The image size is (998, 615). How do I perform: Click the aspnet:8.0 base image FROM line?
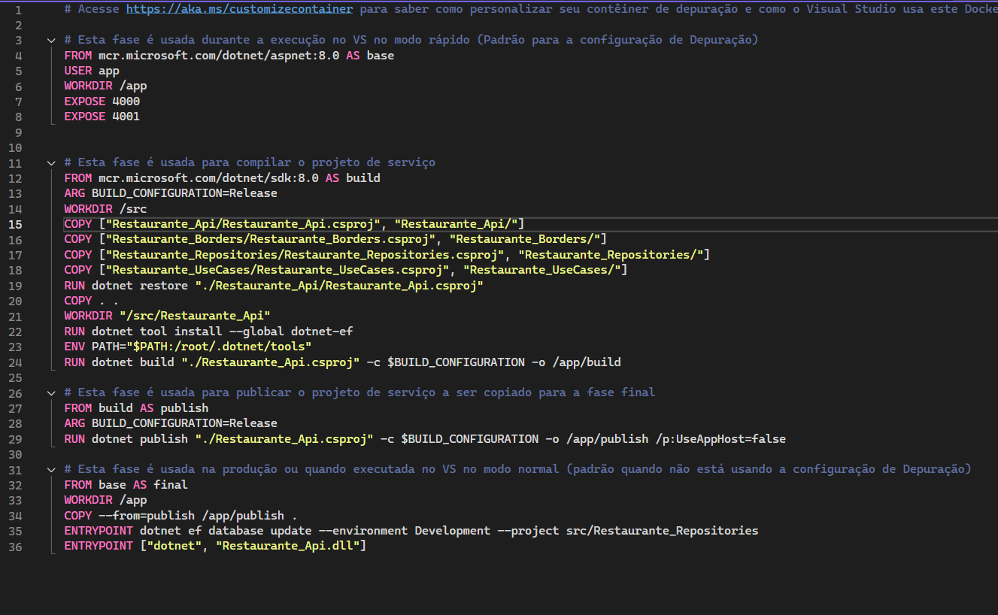click(x=229, y=55)
